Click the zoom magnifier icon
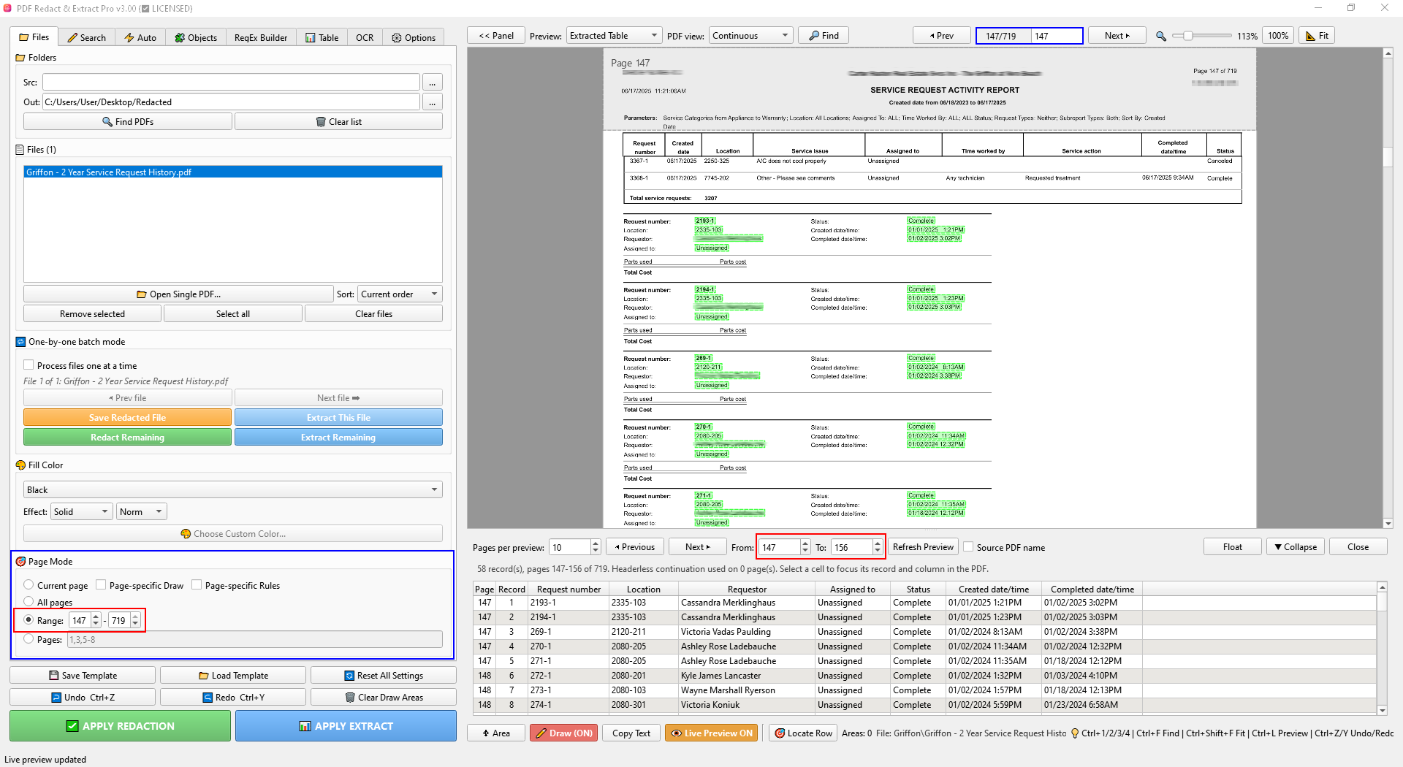This screenshot has width=1403, height=767. tap(1161, 36)
